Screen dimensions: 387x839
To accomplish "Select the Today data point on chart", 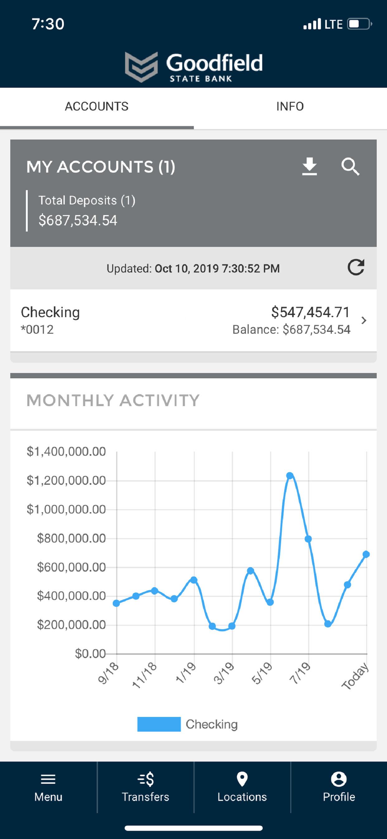I will (366, 554).
